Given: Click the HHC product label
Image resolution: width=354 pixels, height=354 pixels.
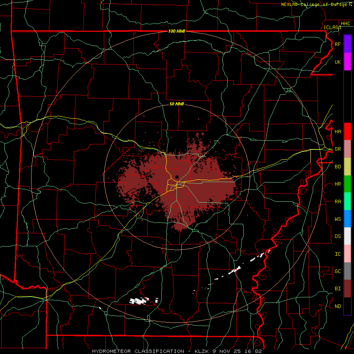Looking at the screenshot, I should coord(345,24).
